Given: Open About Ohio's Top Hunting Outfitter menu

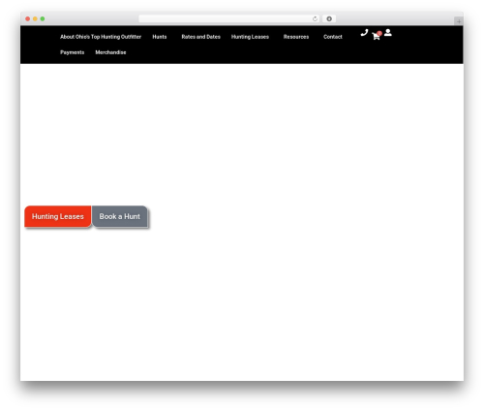Looking at the screenshot, I should pyautogui.click(x=101, y=37).
